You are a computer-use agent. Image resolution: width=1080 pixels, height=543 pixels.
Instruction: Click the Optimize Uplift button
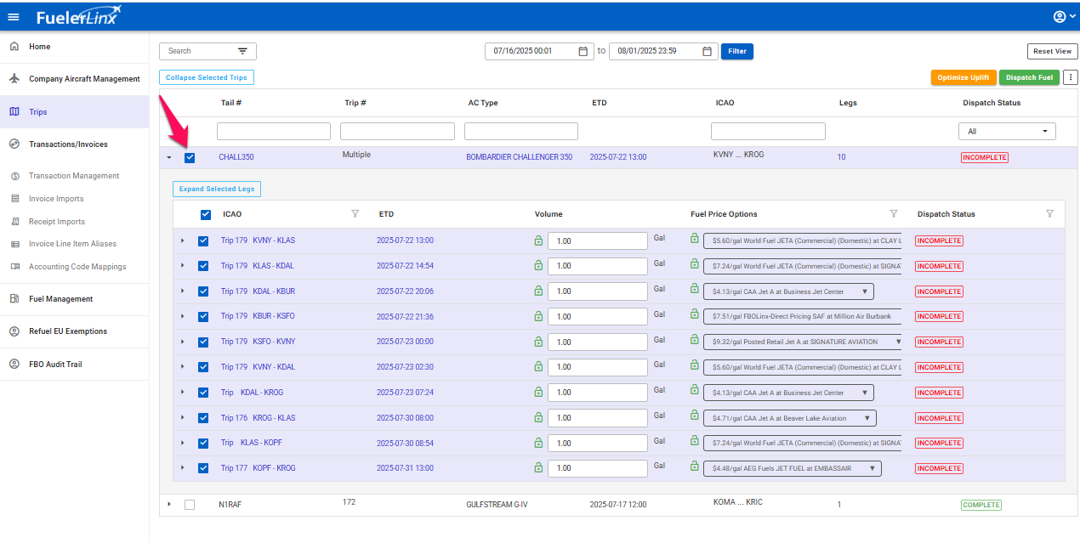tap(963, 77)
